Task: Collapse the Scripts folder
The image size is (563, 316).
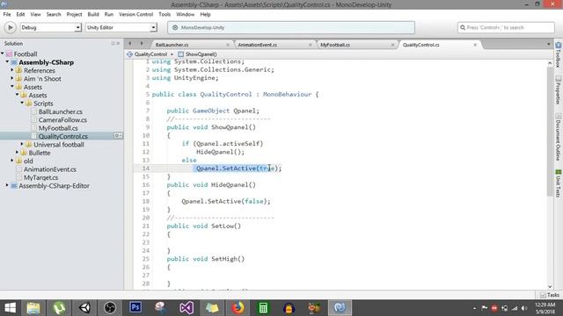Action: coord(22,104)
